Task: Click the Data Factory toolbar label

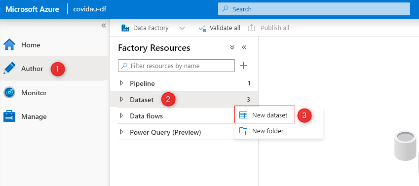Action: coord(151,28)
